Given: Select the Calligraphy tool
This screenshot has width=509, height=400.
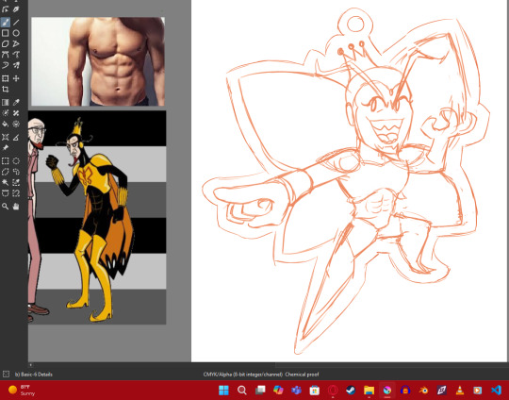Looking at the screenshot, I should 16,9.
